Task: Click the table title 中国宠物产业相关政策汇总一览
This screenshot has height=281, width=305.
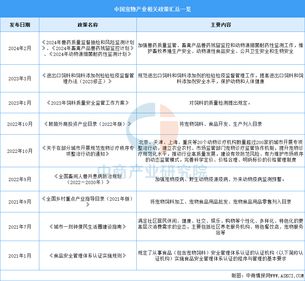Action: (x=153, y=9)
